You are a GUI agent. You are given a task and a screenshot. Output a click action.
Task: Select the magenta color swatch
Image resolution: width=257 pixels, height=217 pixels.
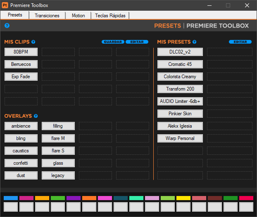(26, 198)
